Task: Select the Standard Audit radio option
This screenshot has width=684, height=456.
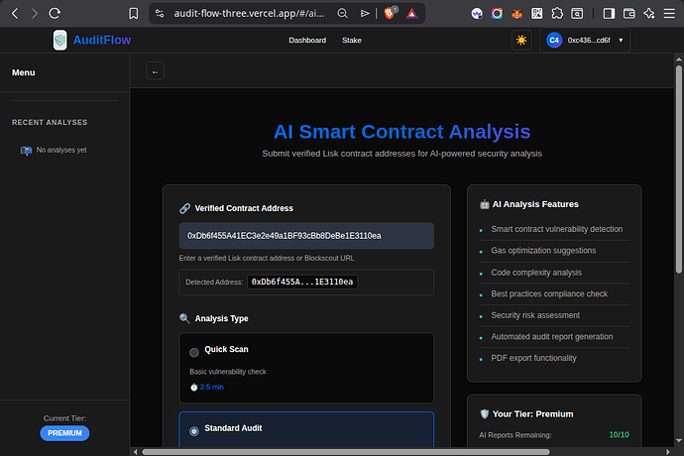Action: pyautogui.click(x=194, y=430)
